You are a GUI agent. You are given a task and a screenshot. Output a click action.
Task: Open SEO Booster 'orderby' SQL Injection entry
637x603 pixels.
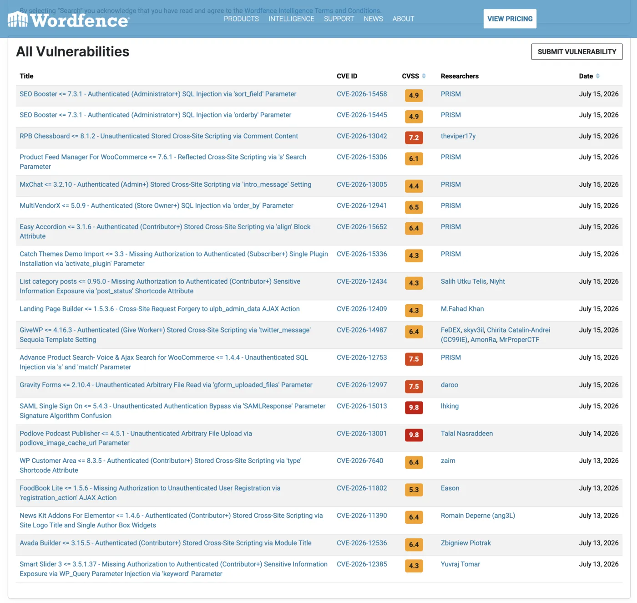coord(155,115)
